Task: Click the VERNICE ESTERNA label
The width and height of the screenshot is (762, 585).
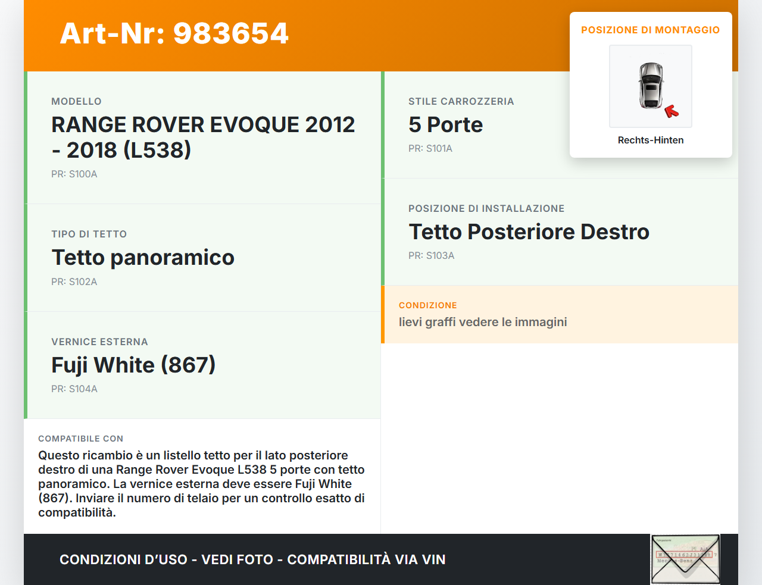Action: pyautogui.click(x=99, y=342)
